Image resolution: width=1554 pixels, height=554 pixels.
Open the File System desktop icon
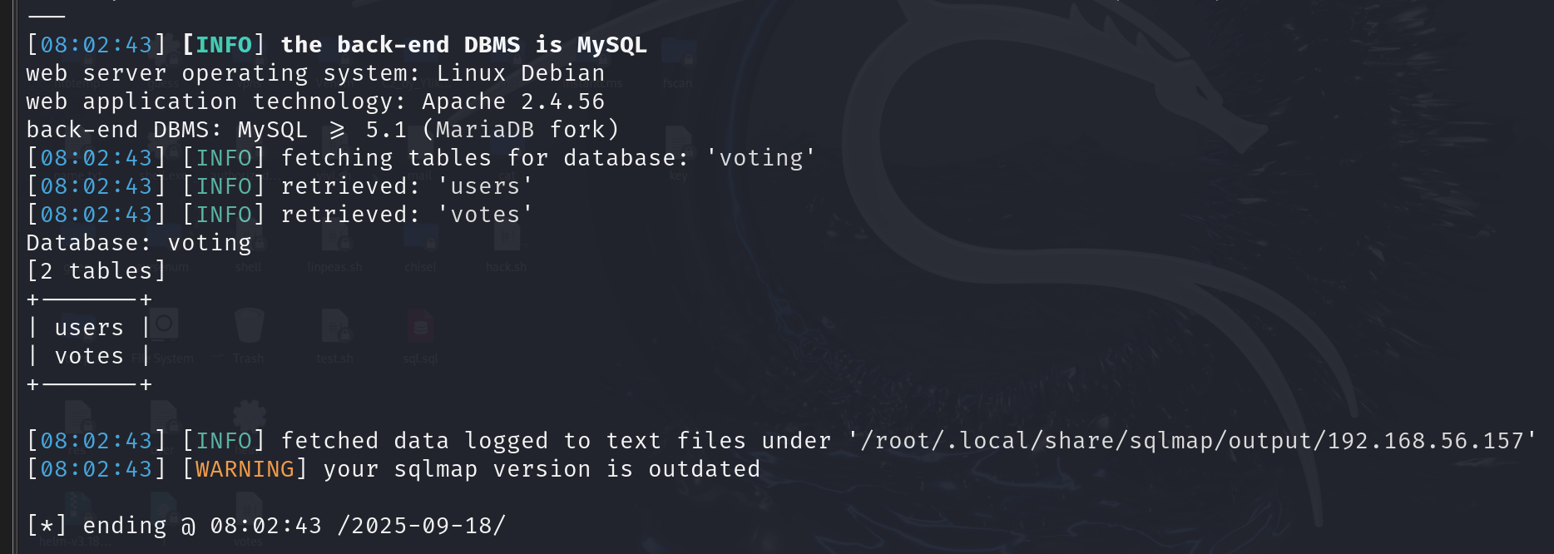(165, 329)
